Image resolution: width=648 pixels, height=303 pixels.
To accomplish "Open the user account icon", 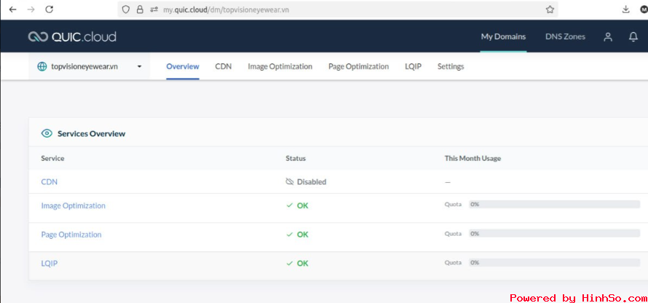I will coord(608,37).
